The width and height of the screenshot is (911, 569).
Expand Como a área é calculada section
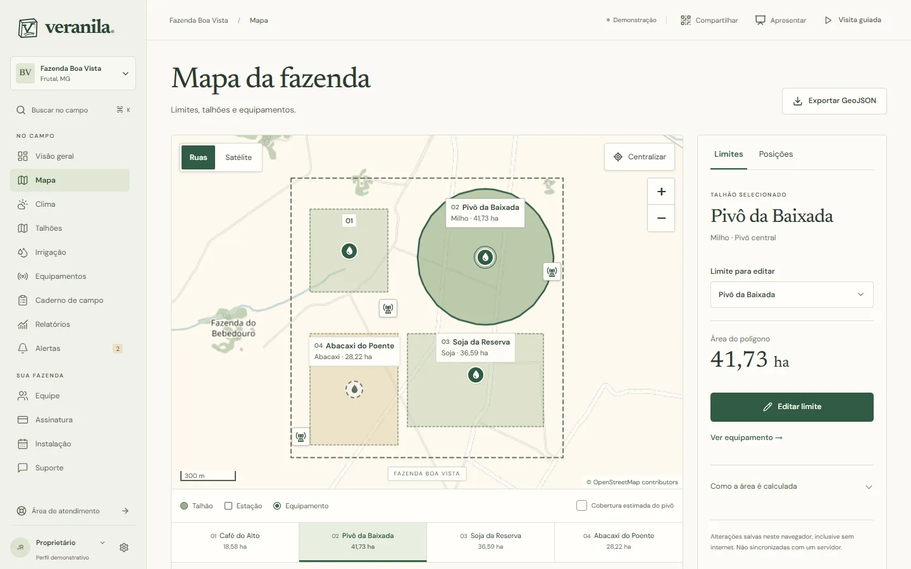791,486
